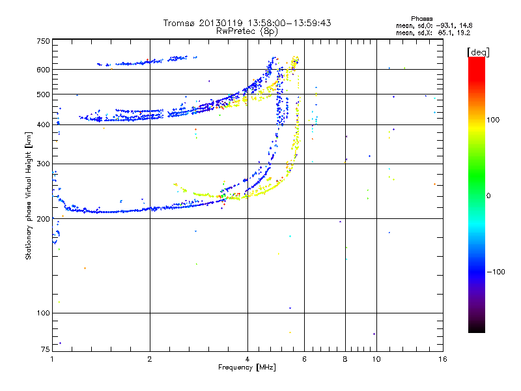Click the 'Stationary phase Virtual Height [km]' axis label
This screenshot has width=521, height=391.
[x=29, y=196]
